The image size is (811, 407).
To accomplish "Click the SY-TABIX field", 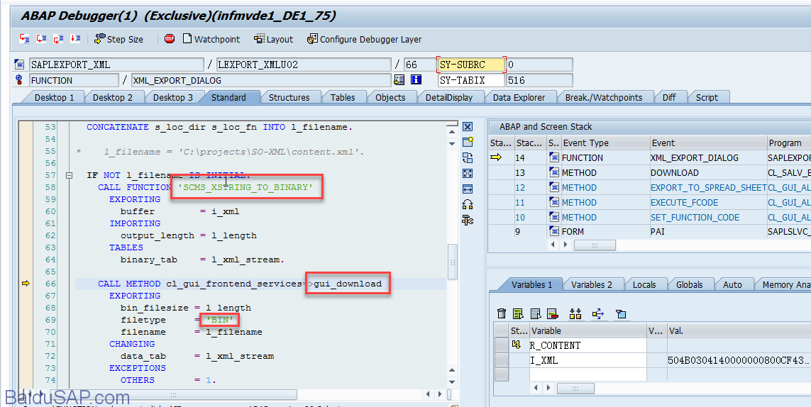I will [x=470, y=80].
